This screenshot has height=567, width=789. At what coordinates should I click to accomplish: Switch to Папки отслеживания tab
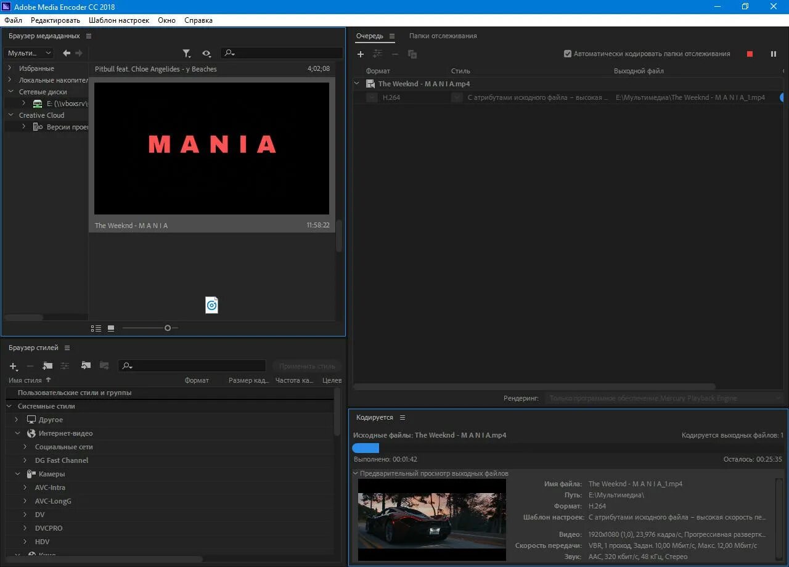(443, 36)
